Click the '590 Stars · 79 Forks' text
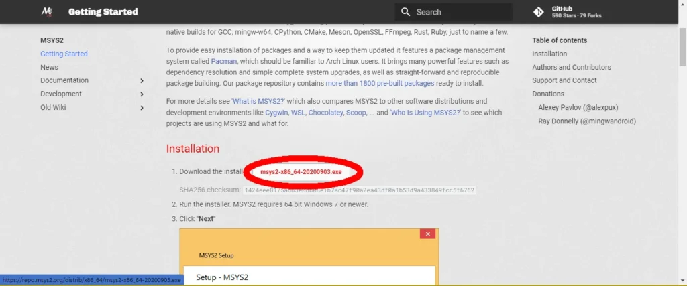 pos(576,16)
